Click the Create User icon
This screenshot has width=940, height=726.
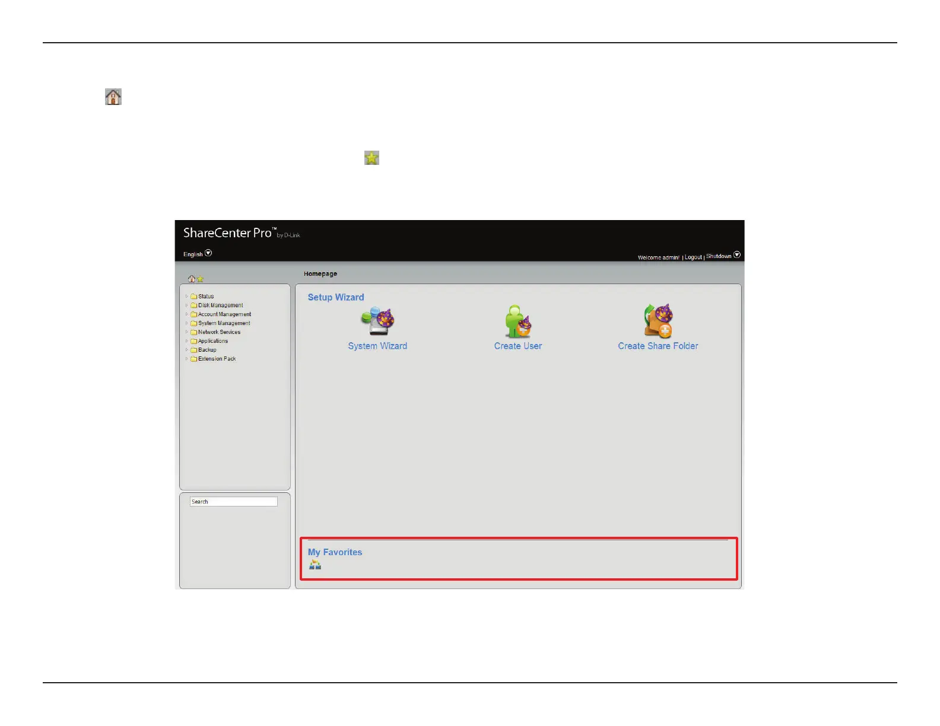[517, 321]
